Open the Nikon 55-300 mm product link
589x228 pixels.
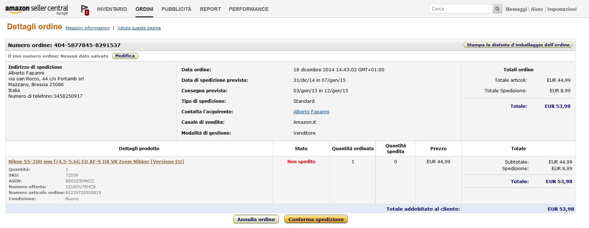(96, 162)
